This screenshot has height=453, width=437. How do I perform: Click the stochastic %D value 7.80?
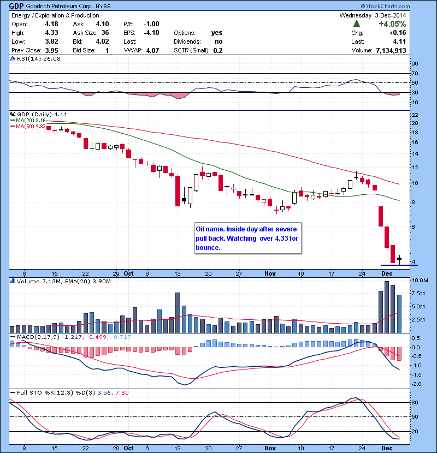[122, 392]
